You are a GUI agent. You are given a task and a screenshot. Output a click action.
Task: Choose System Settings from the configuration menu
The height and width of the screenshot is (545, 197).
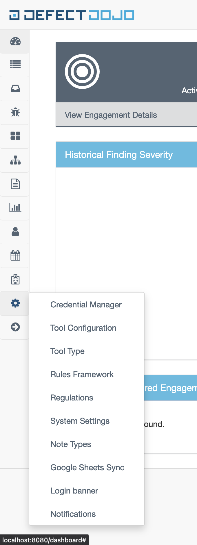coord(80,421)
